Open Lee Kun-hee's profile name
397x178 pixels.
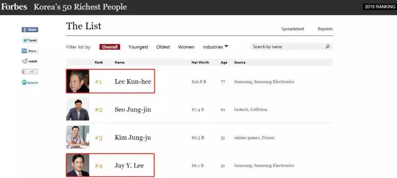click(x=133, y=81)
